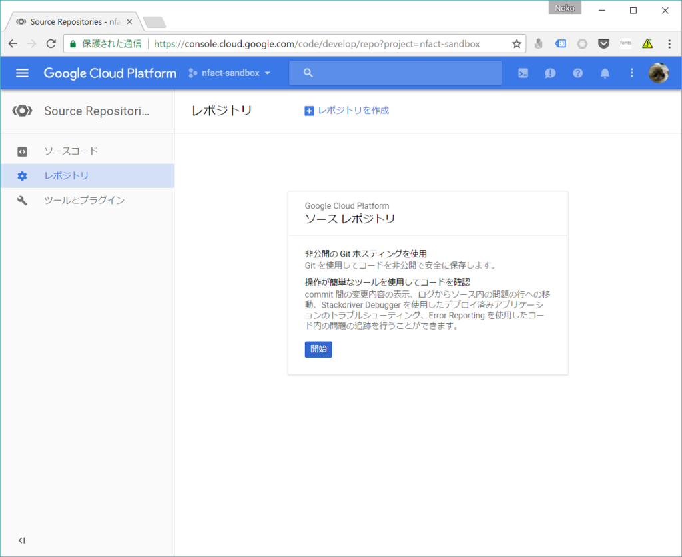Click the 非公開の Git ホスティングを使用 heading

[x=366, y=254]
